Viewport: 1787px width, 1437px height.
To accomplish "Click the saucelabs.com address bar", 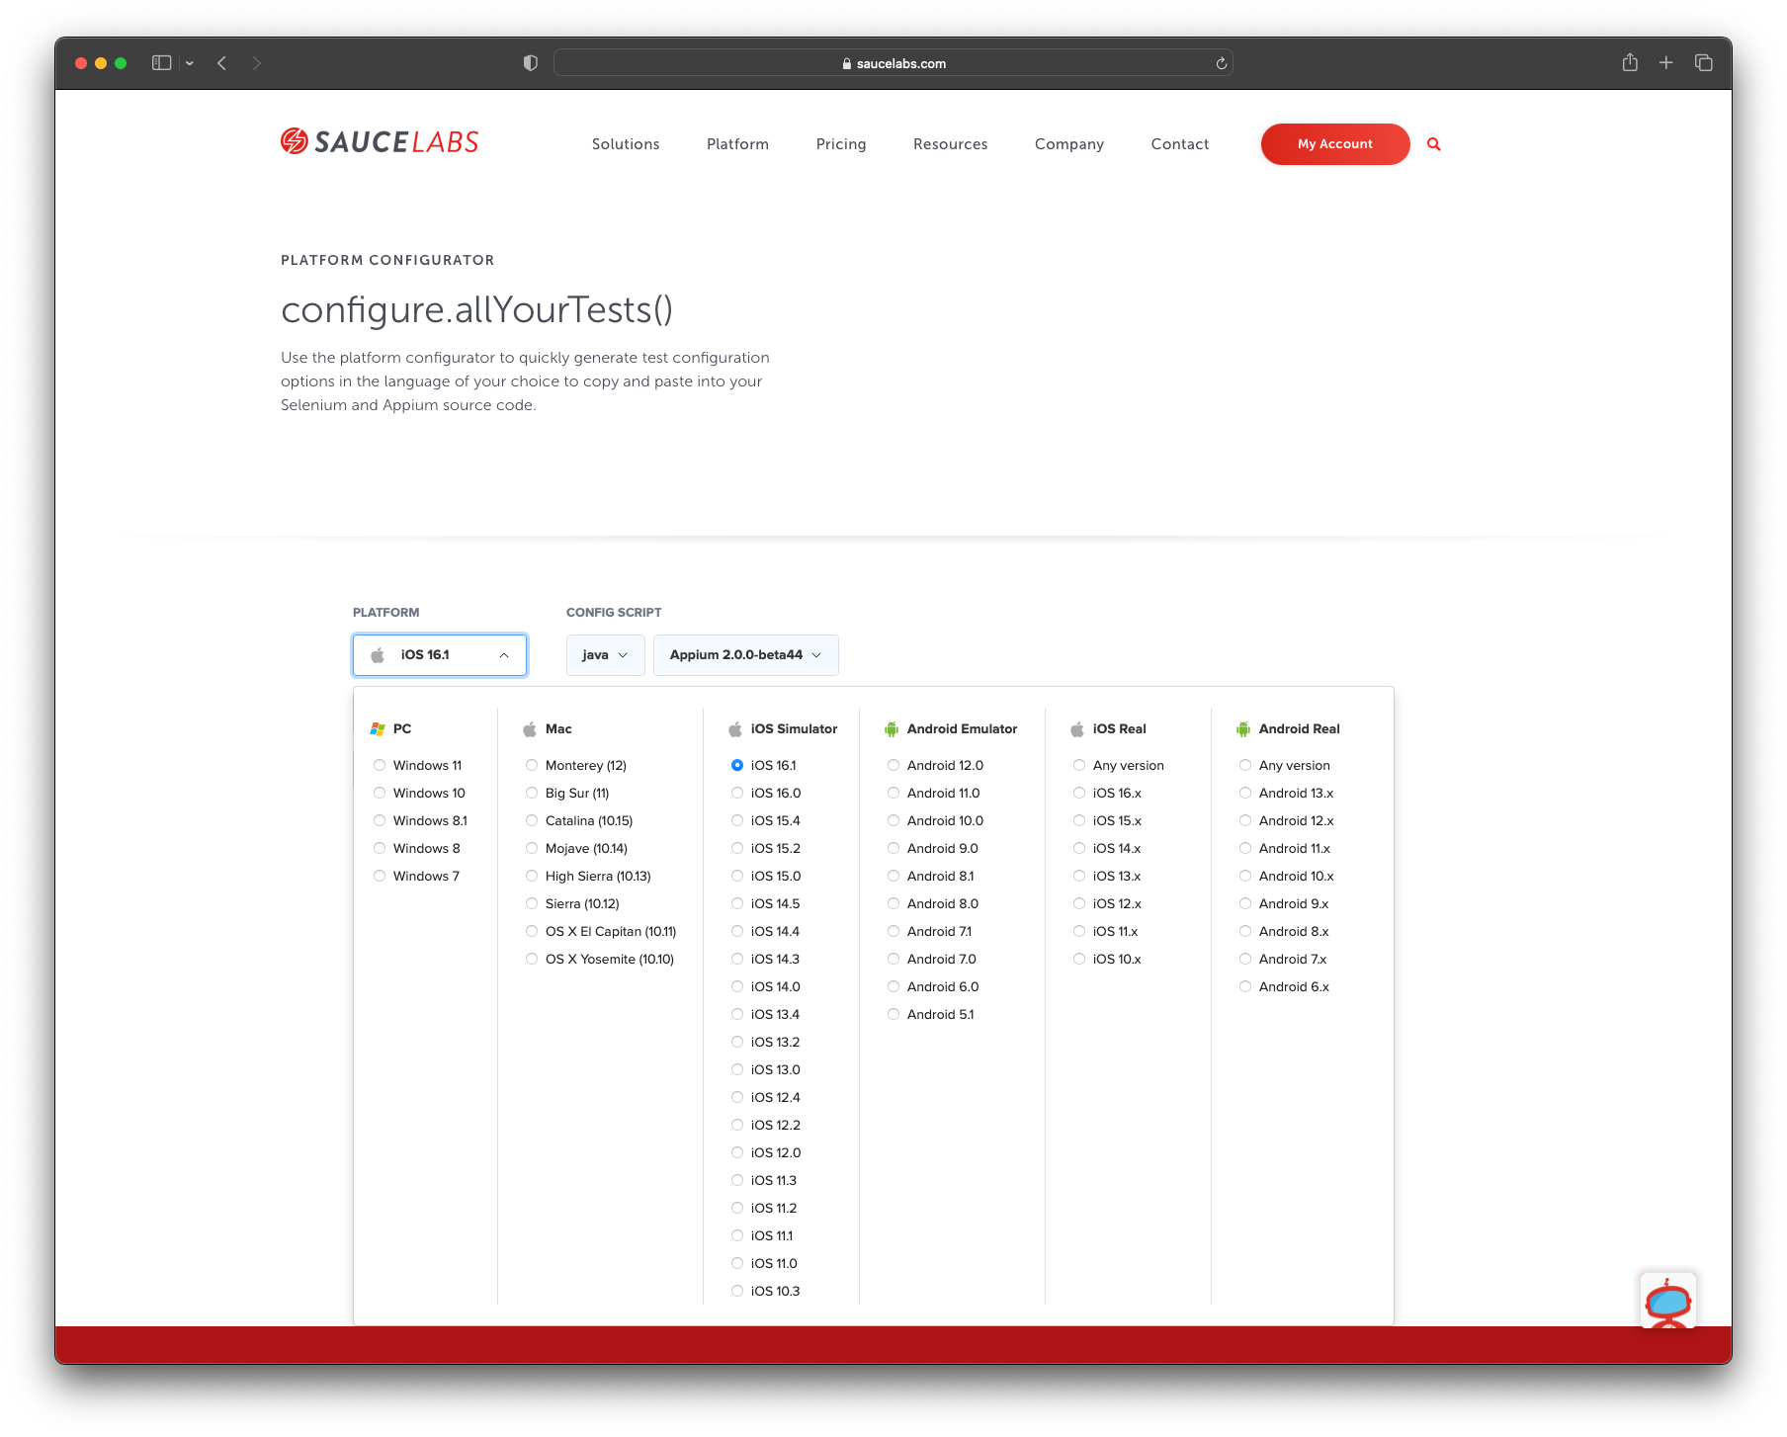I will click(x=893, y=63).
